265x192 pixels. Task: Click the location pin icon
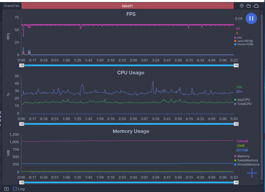[242, 6]
